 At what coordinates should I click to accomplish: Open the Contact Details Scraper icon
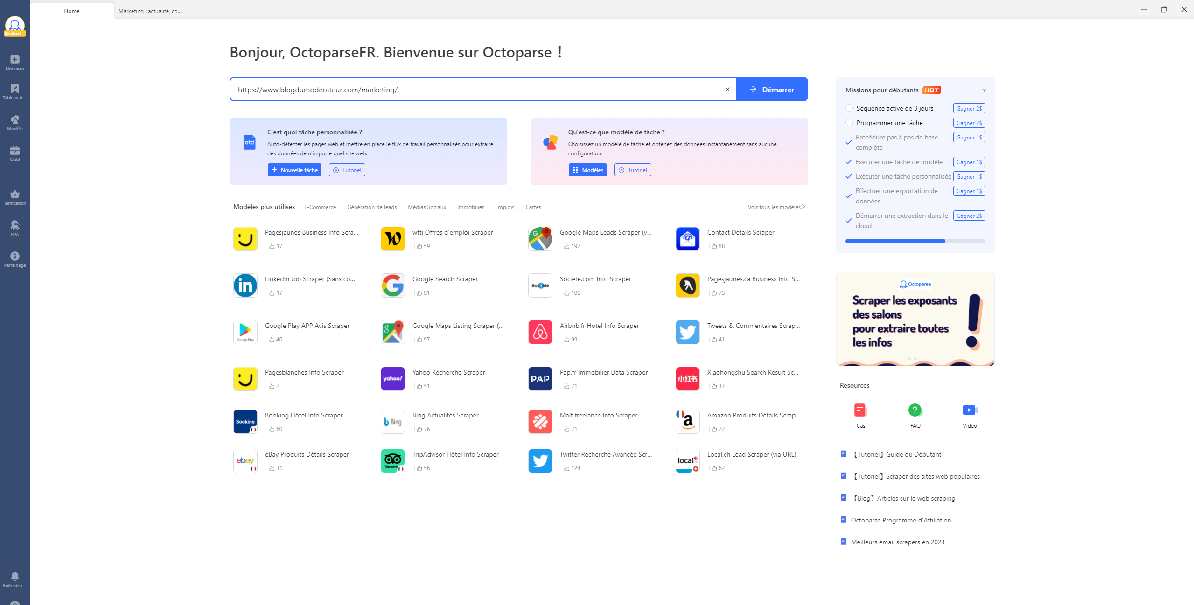688,239
